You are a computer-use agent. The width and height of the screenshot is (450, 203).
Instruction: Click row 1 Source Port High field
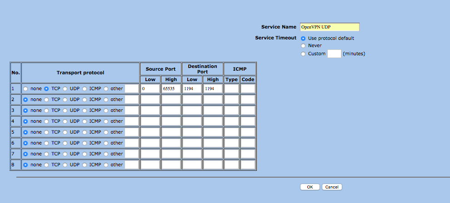(x=171, y=89)
